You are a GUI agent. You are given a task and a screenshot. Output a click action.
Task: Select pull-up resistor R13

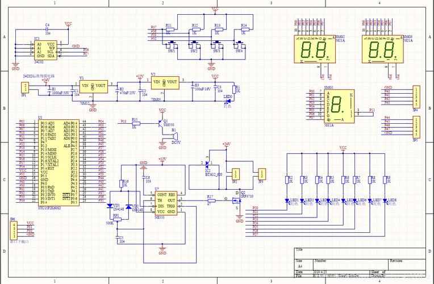(x=218, y=29)
